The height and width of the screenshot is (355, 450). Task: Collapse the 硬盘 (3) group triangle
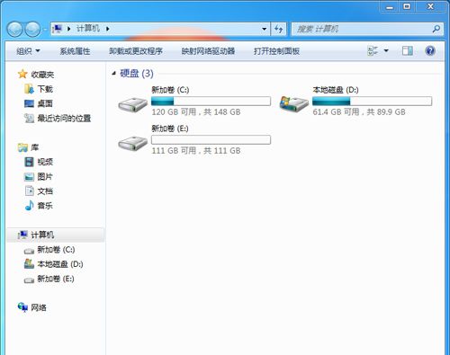113,73
